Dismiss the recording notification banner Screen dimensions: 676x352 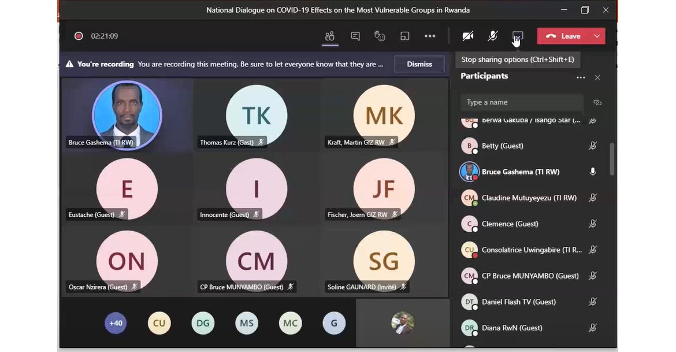[419, 64]
